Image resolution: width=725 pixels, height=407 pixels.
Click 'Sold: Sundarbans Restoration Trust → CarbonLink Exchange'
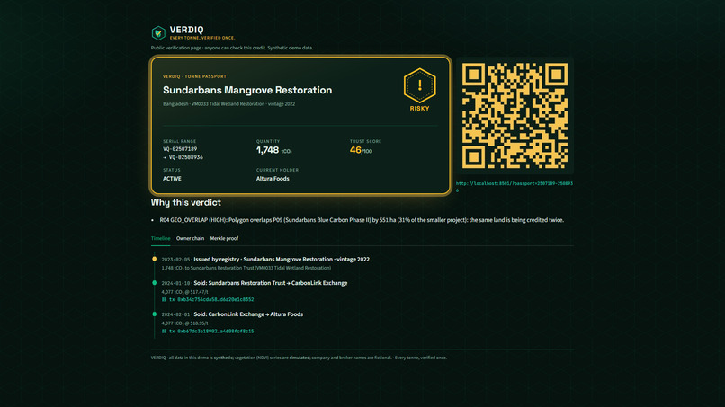(271, 283)
